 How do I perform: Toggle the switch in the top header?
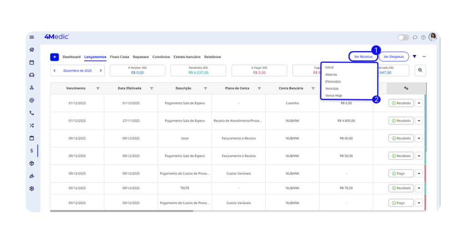[x=403, y=37]
